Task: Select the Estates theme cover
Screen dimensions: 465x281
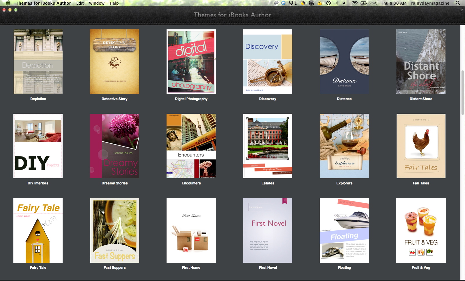Action: click(x=268, y=146)
